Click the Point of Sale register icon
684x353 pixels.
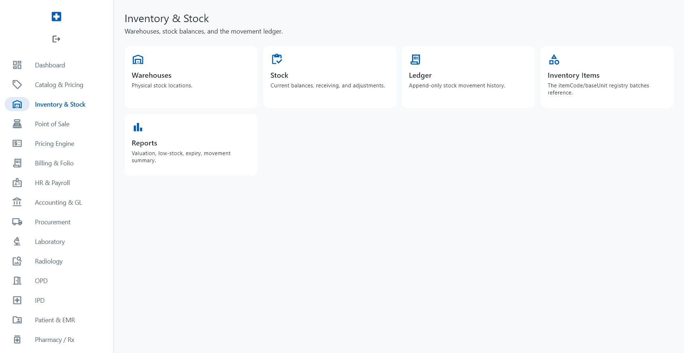[x=17, y=124]
